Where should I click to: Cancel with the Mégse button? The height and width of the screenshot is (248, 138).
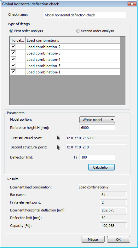[x=93, y=239]
